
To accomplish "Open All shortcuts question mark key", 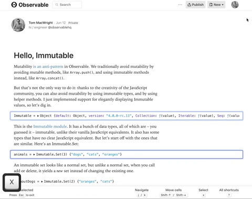I will 229,195.
